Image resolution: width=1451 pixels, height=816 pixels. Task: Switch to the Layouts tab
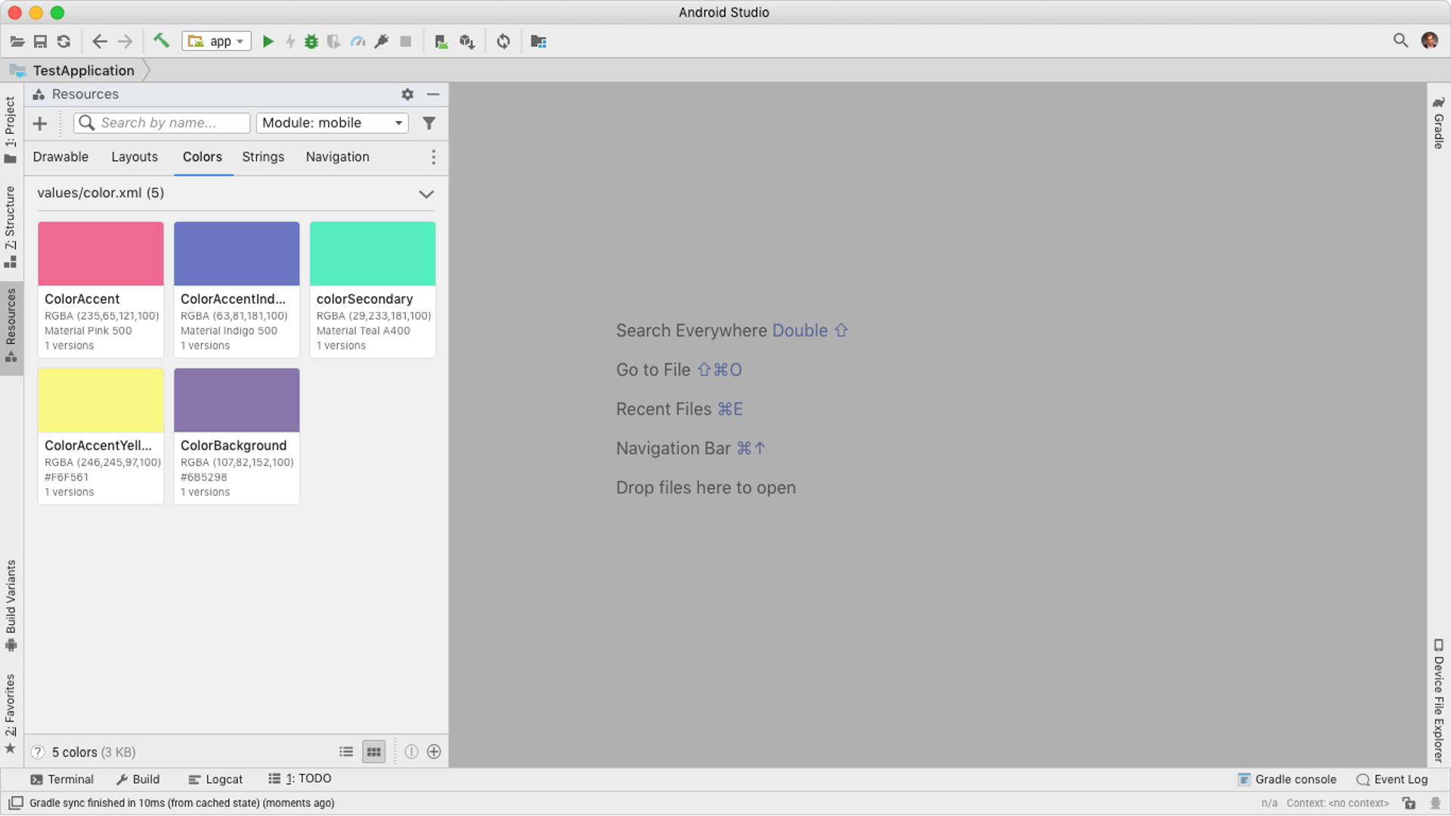coord(135,157)
